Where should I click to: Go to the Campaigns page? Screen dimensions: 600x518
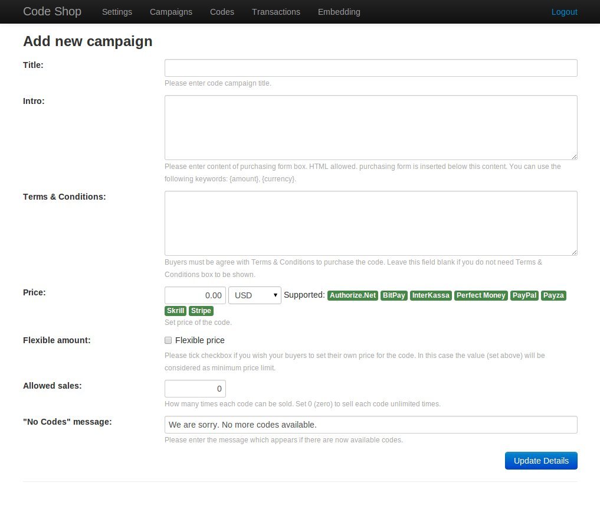click(x=171, y=12)
